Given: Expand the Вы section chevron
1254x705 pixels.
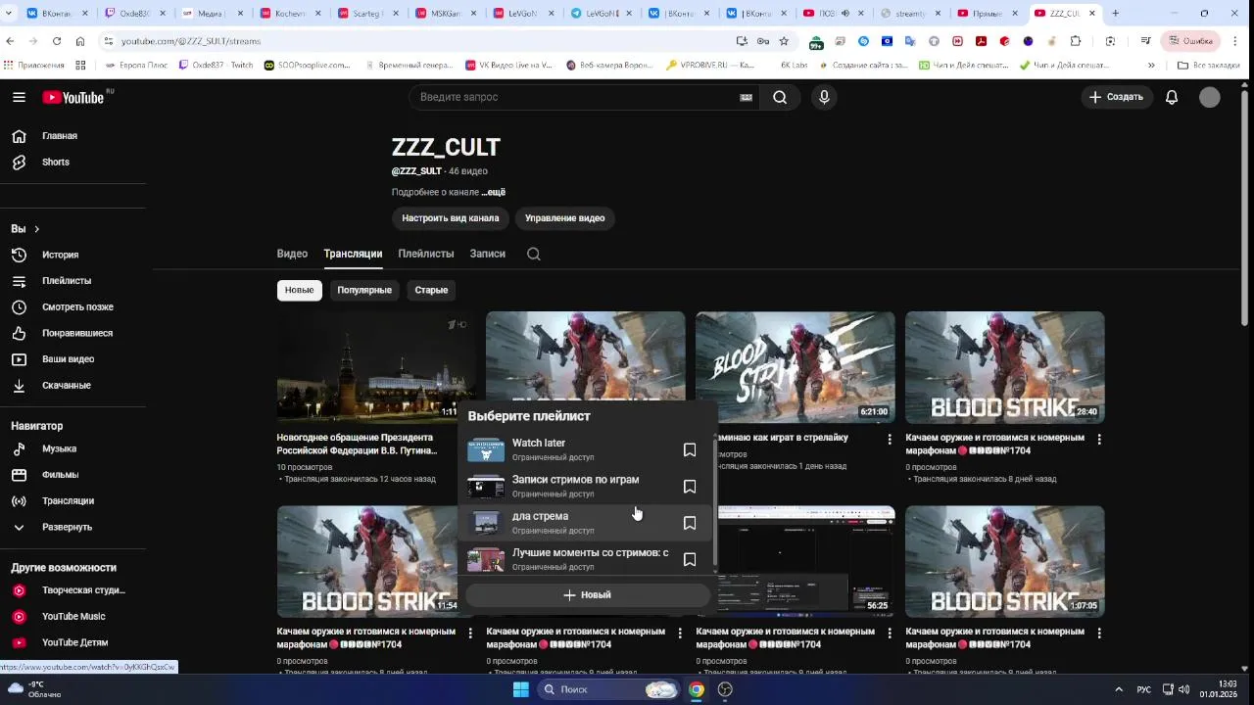Looking at the screenshot, I should (36, 229).
